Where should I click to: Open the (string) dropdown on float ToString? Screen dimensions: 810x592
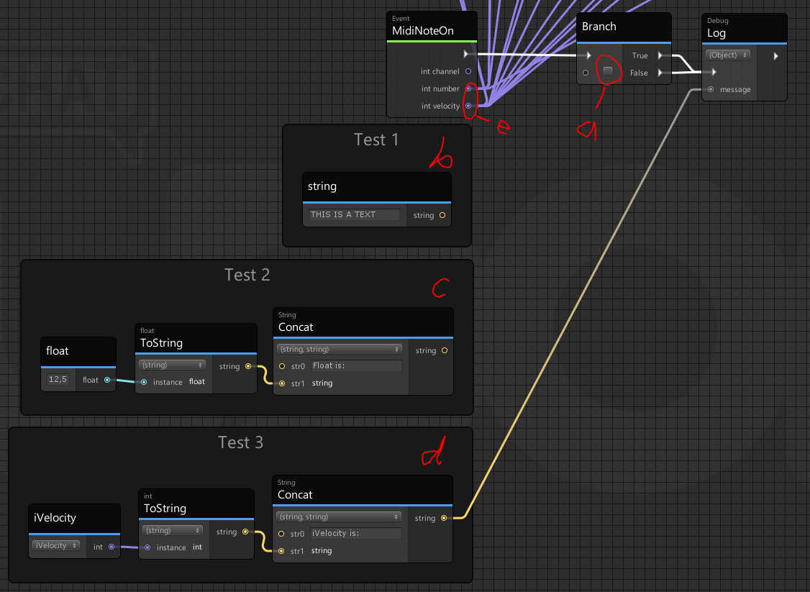coord(173,365)
